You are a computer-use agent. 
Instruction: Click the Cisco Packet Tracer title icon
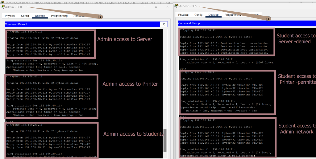tap(2, 2)
